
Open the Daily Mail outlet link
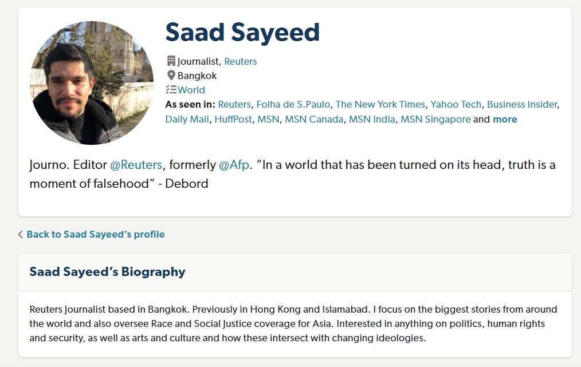point(187,119)
